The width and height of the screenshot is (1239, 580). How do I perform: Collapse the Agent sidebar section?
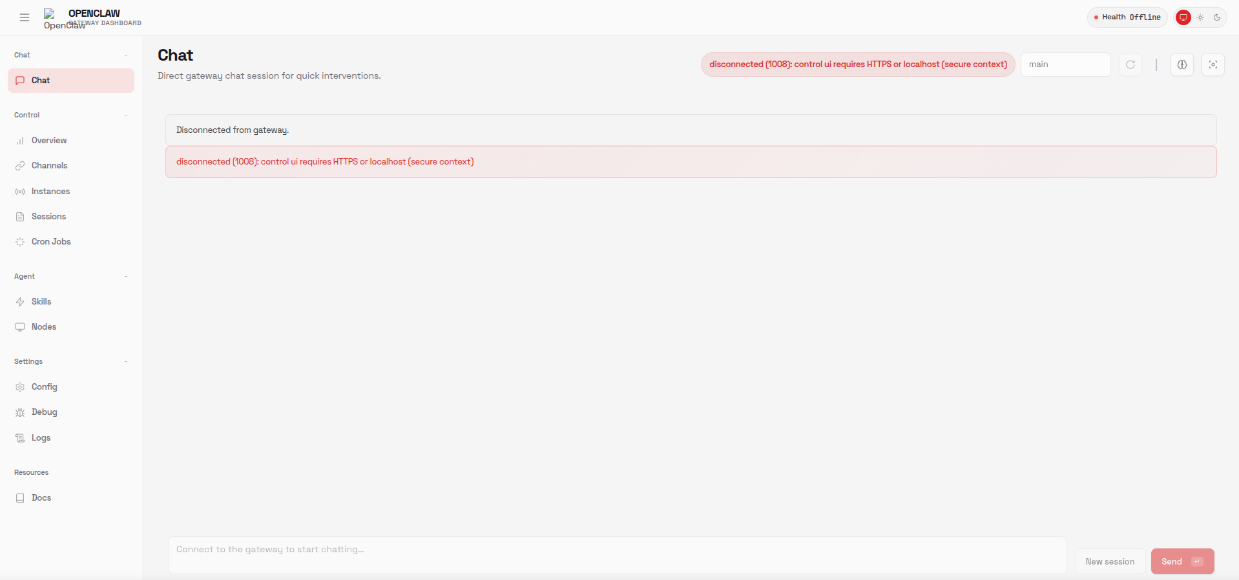point(126,276)
